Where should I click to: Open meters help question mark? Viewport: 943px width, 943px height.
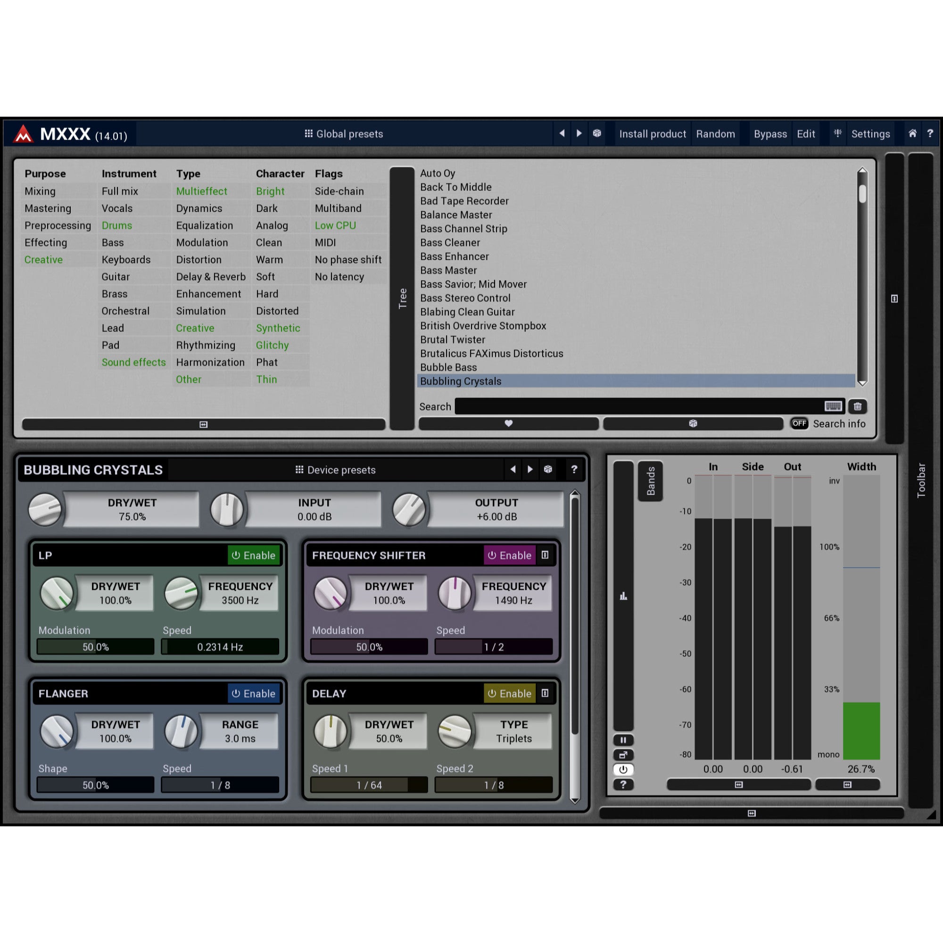623,785
